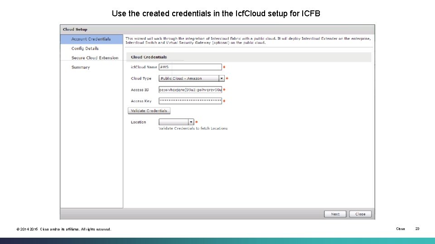Click the Access Key label

(x=141, y=101)
